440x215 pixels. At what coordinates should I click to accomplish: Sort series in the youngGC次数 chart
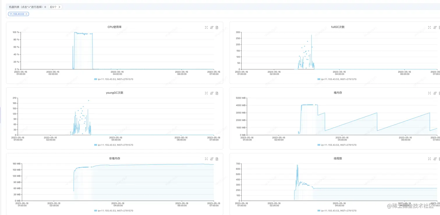212,93
